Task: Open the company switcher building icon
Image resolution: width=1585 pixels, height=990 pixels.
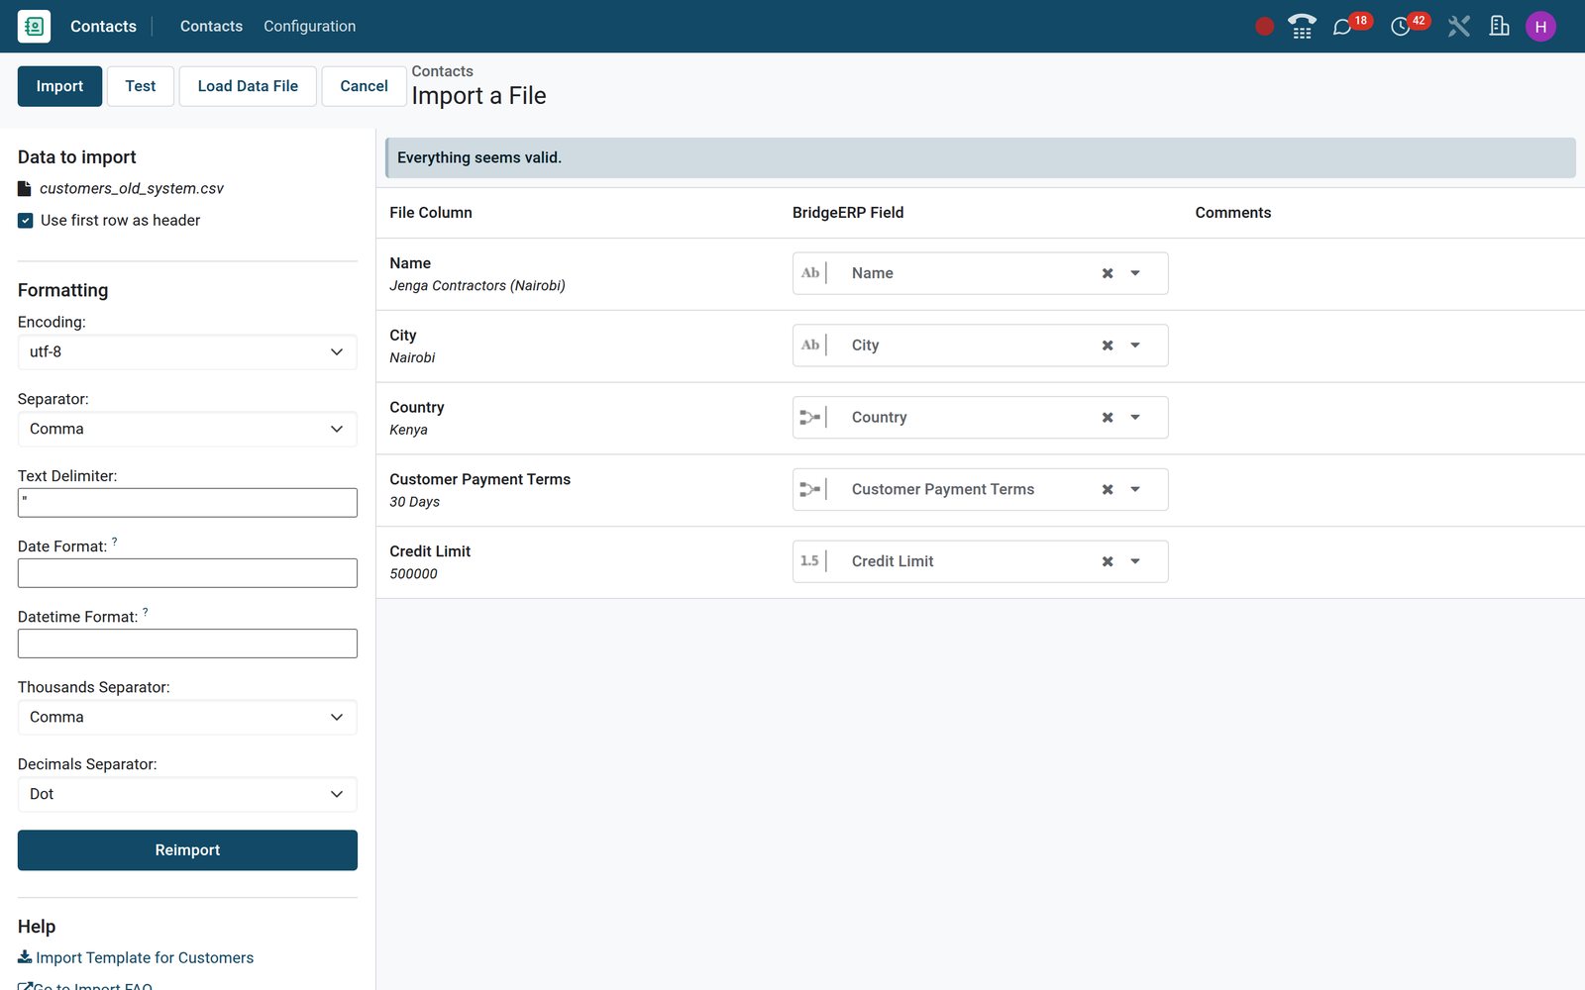Action: tap(1499, 27)
